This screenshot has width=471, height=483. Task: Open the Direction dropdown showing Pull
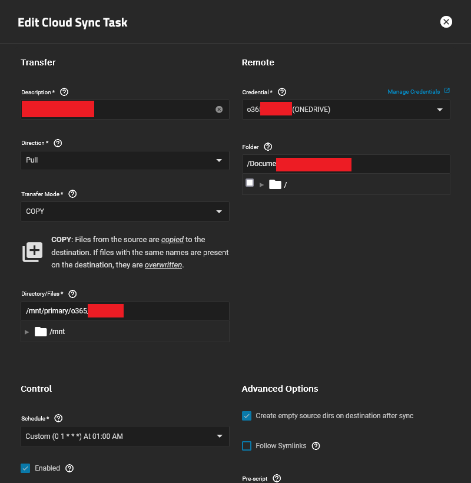(125, 160)
